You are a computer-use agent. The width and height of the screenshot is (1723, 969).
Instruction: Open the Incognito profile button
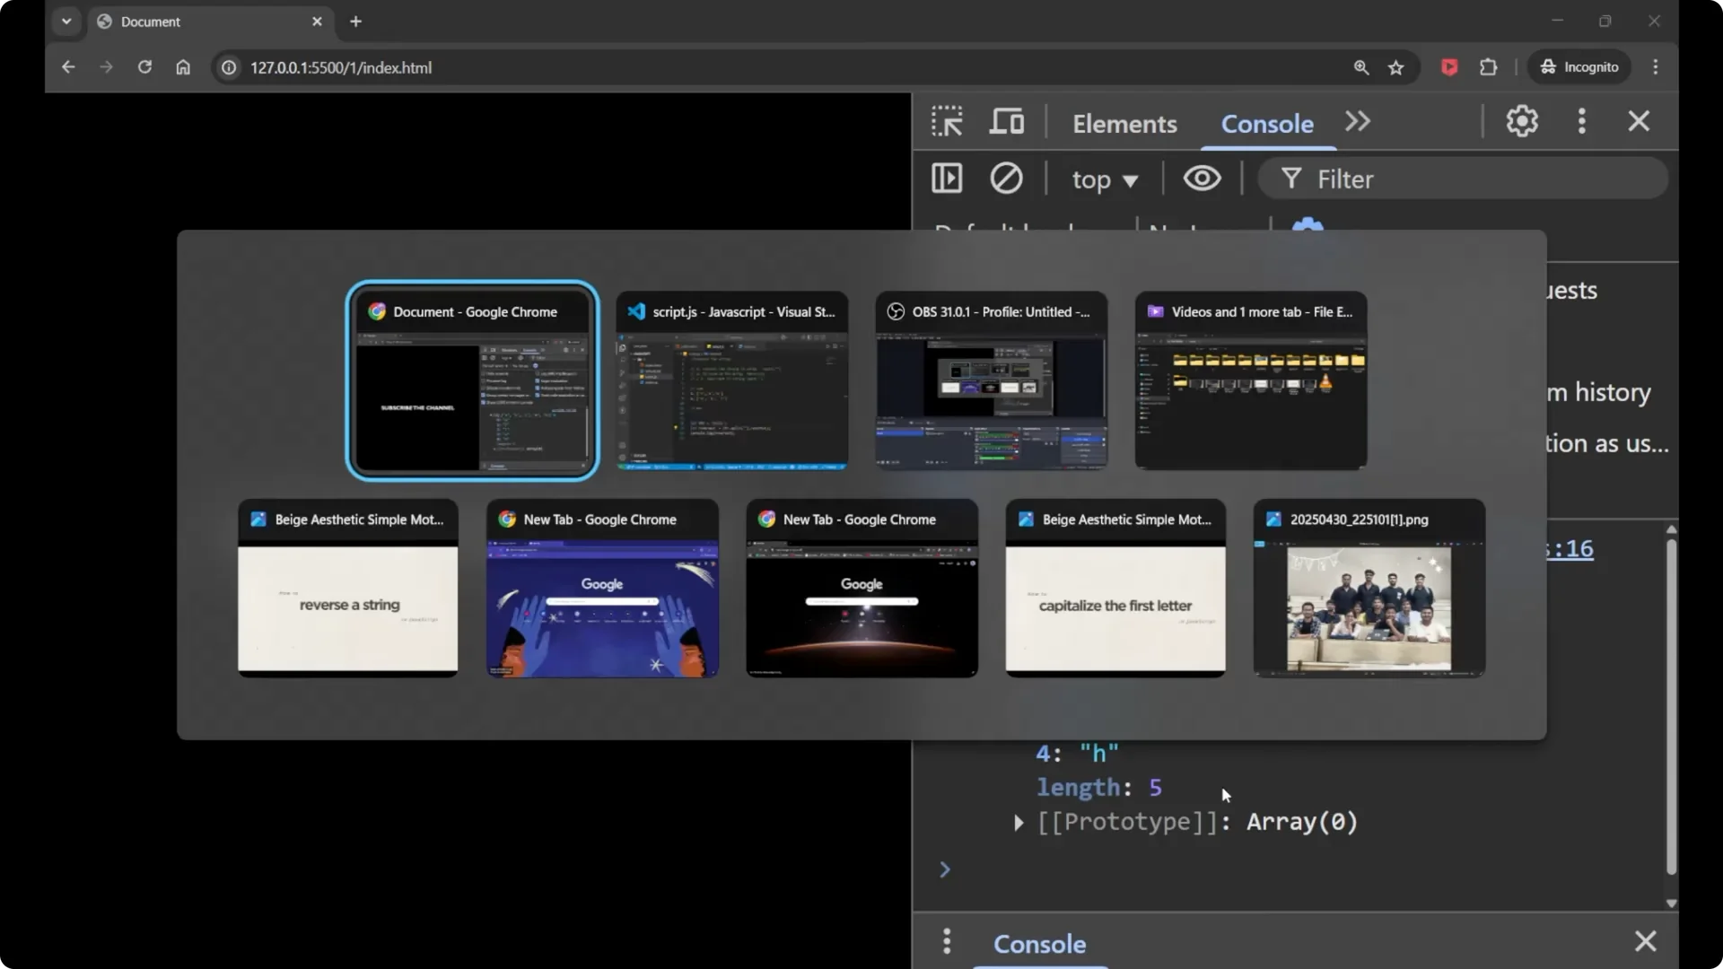(1579, 67)
